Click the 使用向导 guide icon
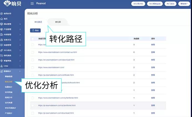Viewport: 192px width, 117px height. coord(2,14)
